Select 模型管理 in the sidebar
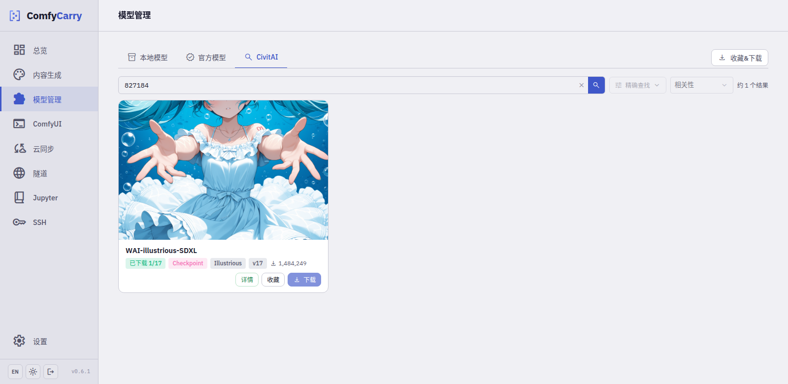The height and width of the screenshot is (384, 788). [49, 99]
